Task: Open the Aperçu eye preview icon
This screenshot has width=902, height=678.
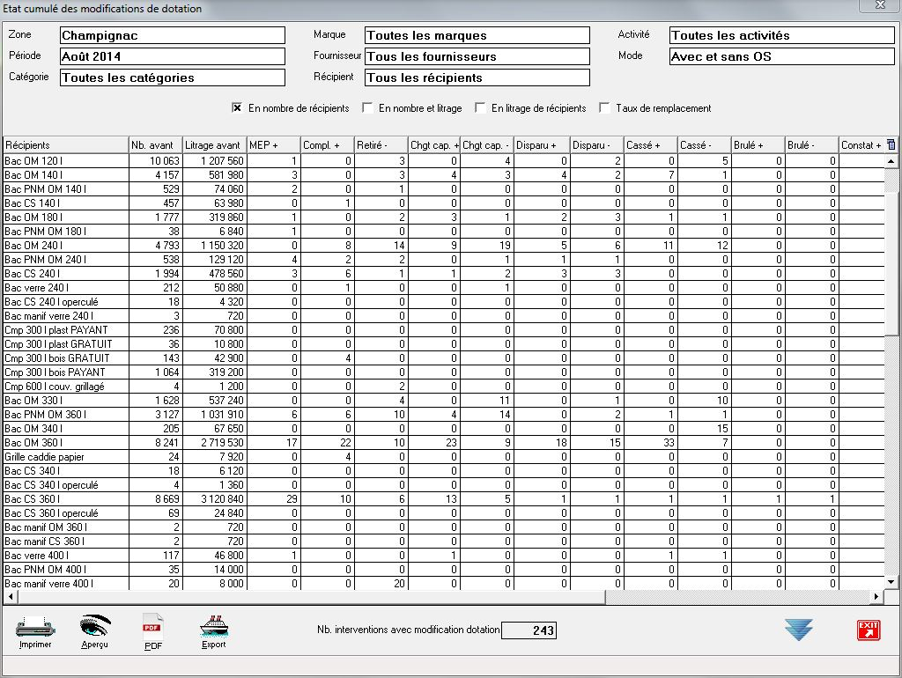Action: pyautogui.click(x=95, y=628)
